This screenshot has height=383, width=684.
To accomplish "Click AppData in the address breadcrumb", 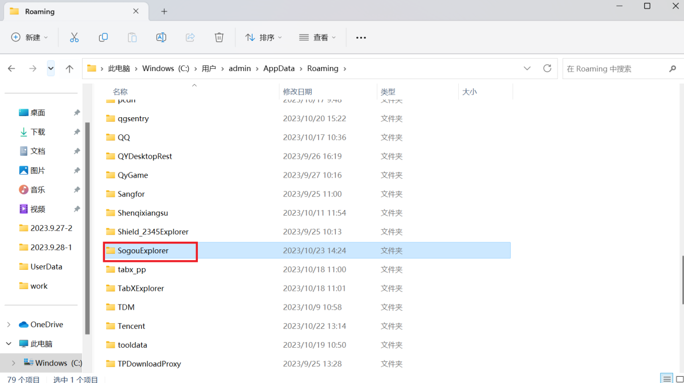I will [279, 68].
